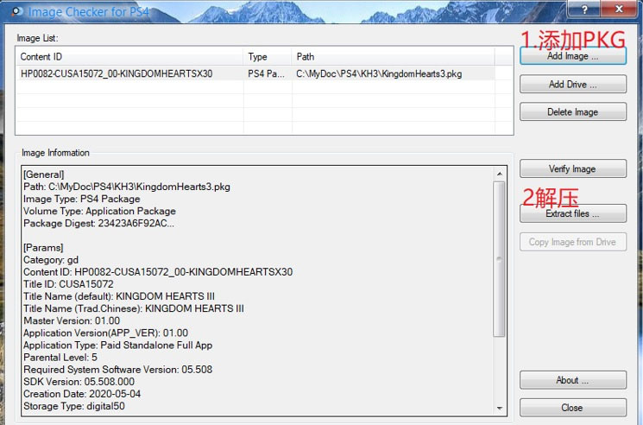The width and height of the screenshot is (643, 425).
Task: Sort list by Type column header
Action: pyautogui.click(x=268, y=57)
